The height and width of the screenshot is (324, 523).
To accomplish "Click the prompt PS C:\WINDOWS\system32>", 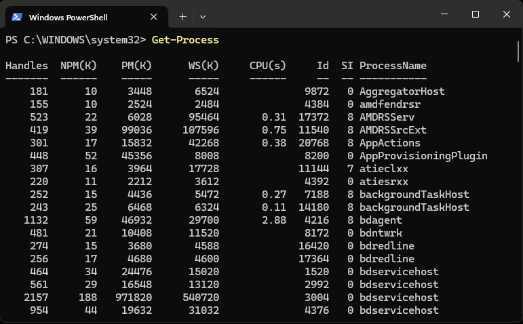I will [x=76, y=40].
